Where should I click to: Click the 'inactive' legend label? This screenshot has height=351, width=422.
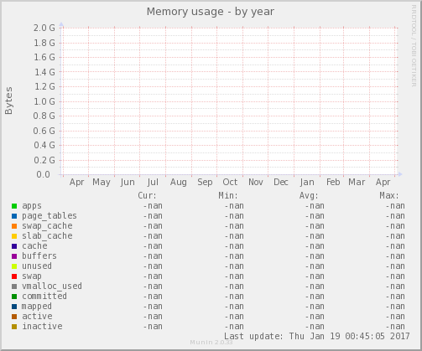coord(42,326)
